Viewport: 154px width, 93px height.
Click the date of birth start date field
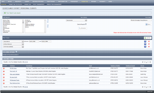click(x=34, y=41)
